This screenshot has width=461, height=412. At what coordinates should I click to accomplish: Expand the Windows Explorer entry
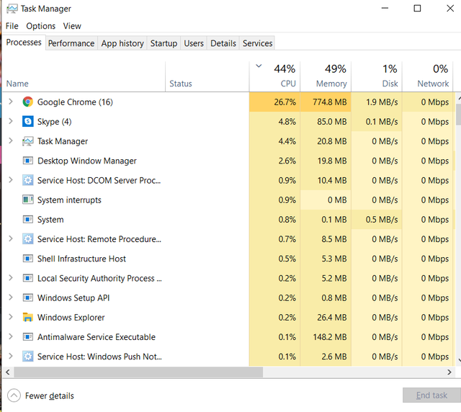pyautogui.click(x=11, y=317)
